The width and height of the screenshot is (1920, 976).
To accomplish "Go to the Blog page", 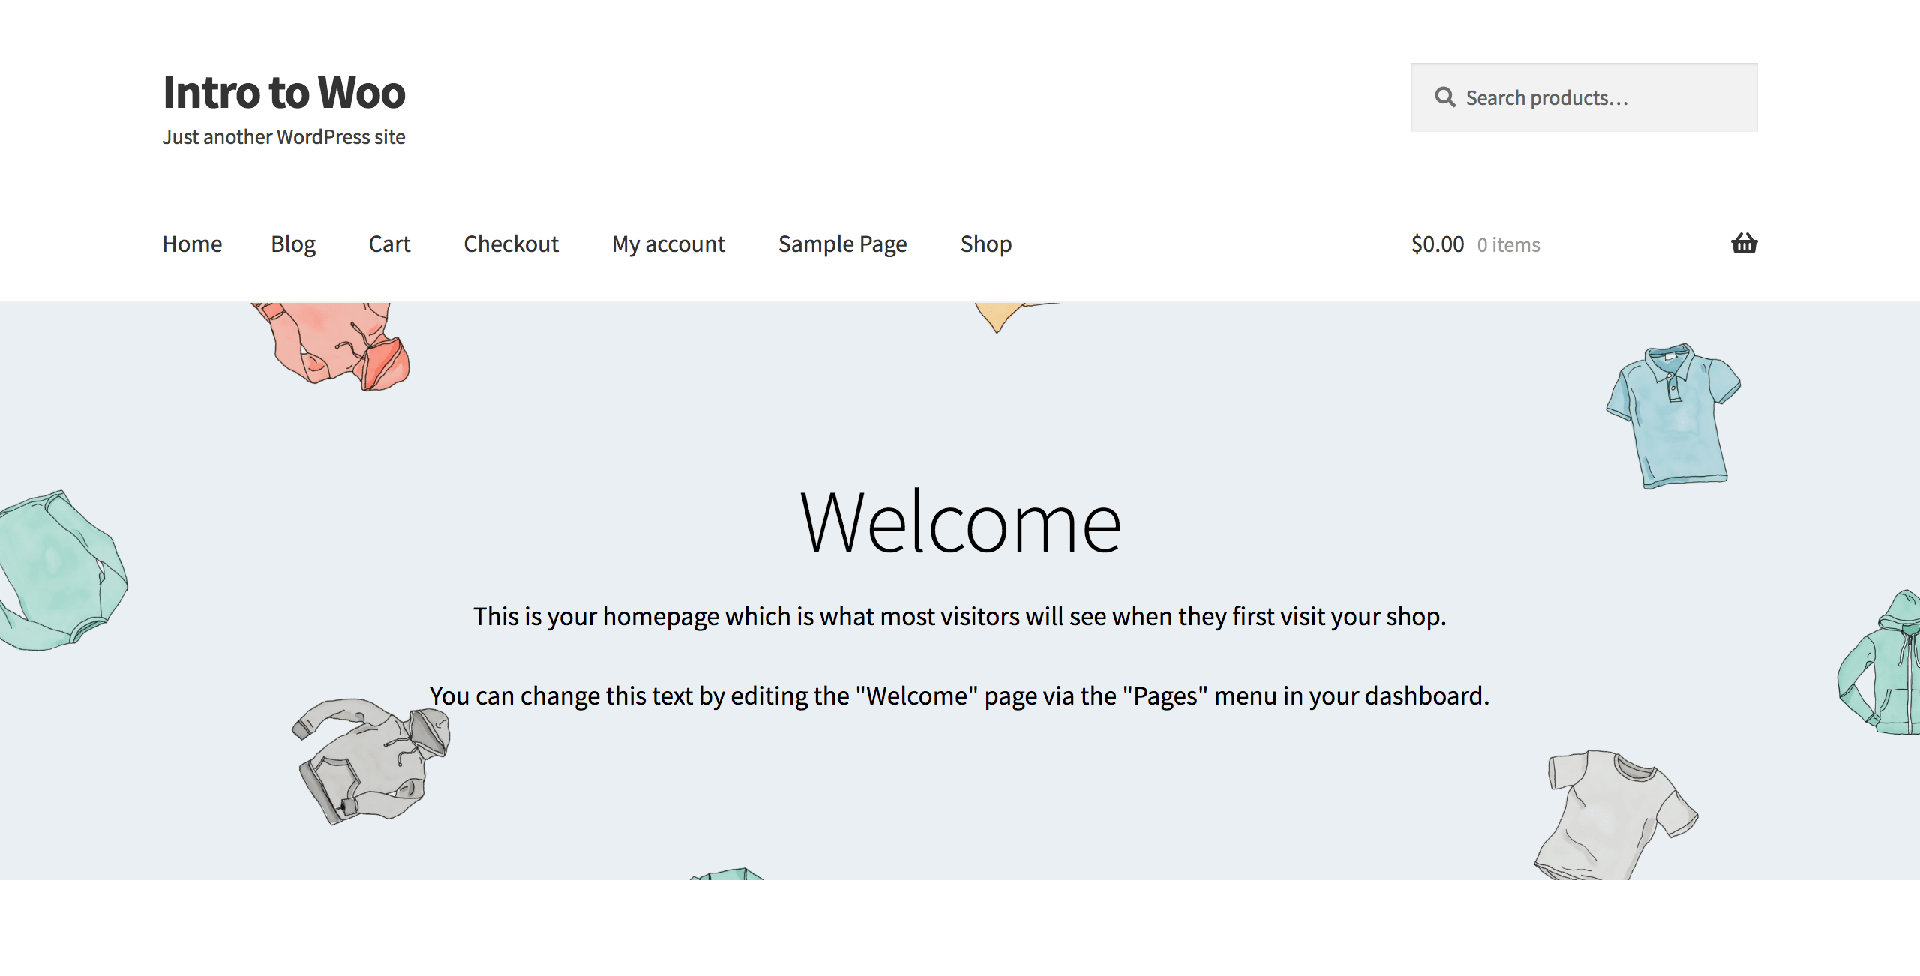I will click(x=293, y=244).
